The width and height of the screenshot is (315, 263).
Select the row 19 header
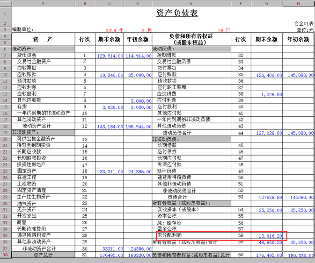pos(5,133)
